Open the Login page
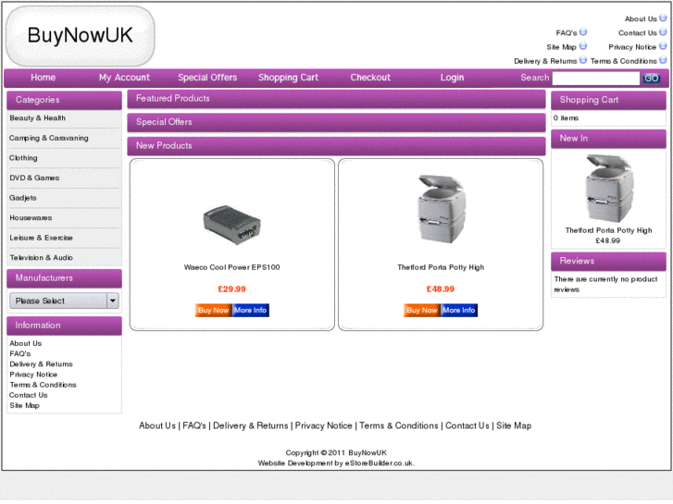Viewport: 673px width, 504px height. (x=452, y=78)
